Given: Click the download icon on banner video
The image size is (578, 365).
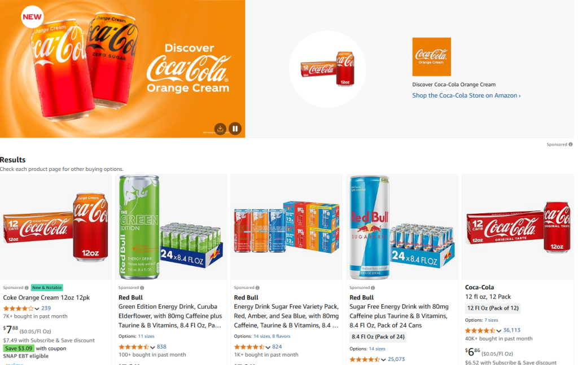Looking at the screenshot, I should pyautogui.click(x=220, y=128).
